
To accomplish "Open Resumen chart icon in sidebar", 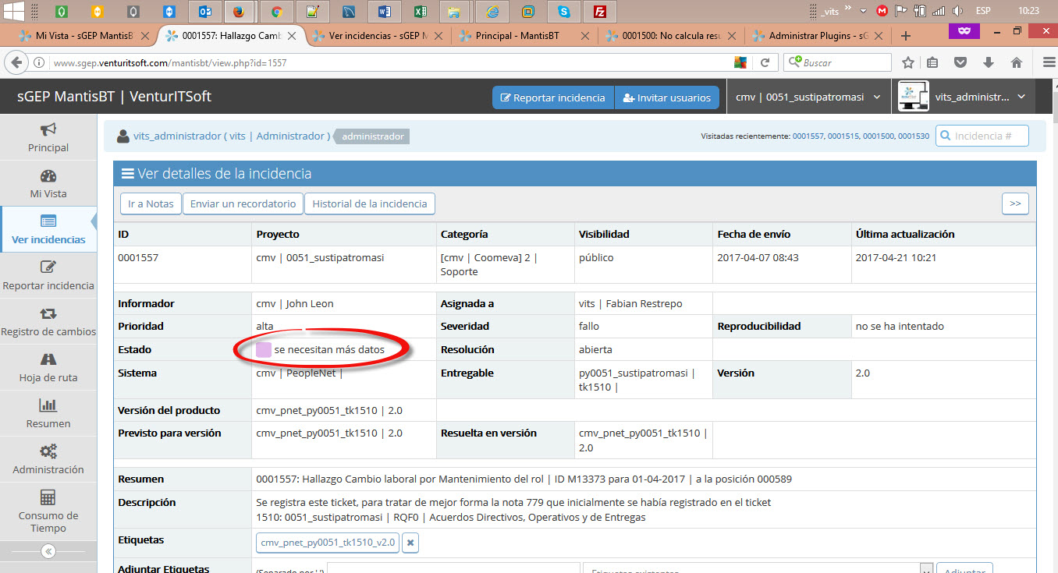I will click(48, 413).
